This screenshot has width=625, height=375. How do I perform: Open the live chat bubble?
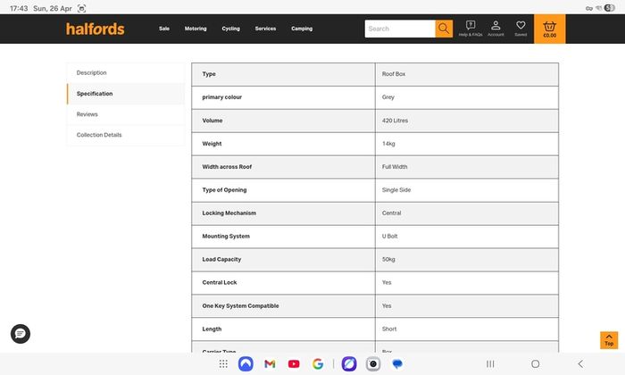coord(21,334)
